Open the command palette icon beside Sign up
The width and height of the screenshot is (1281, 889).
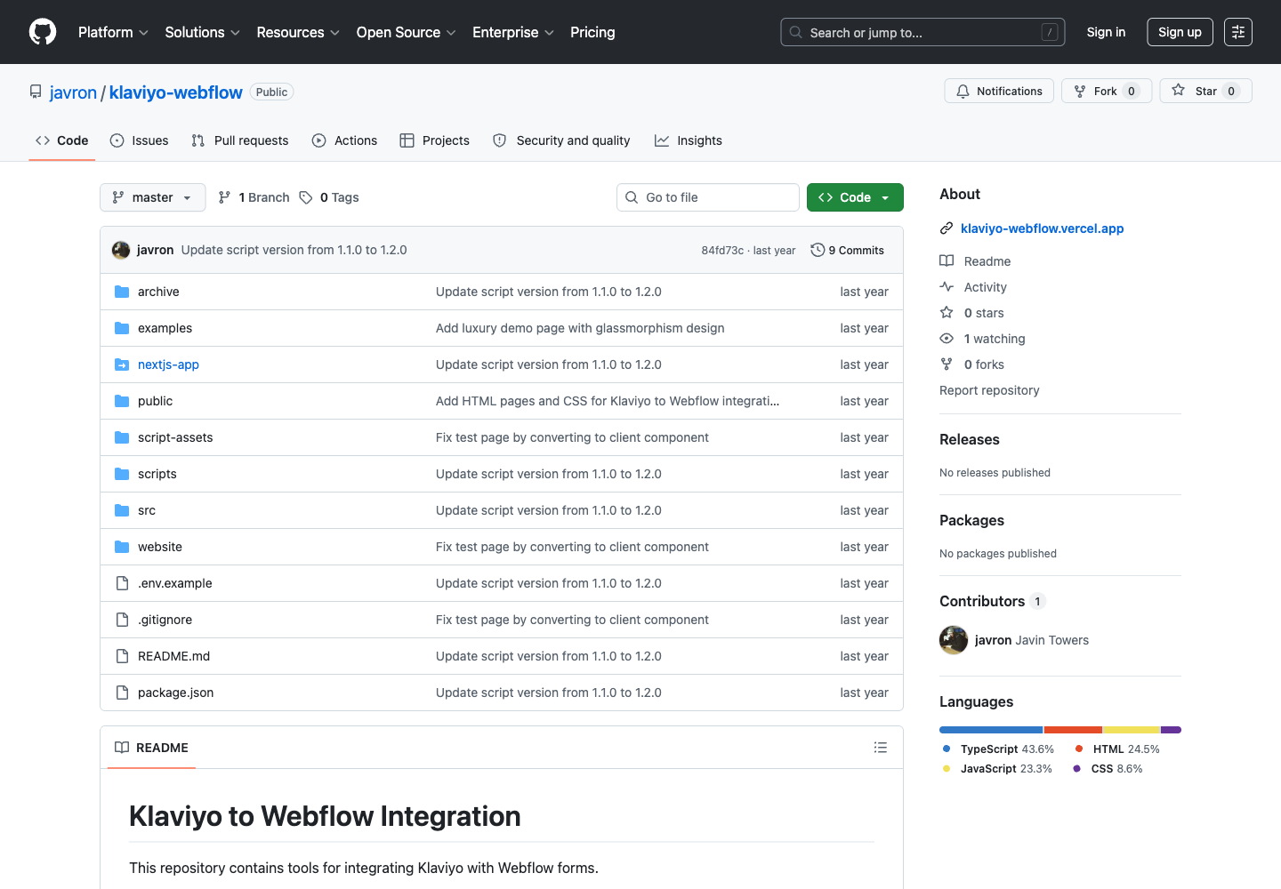(x=1238, y=32)
